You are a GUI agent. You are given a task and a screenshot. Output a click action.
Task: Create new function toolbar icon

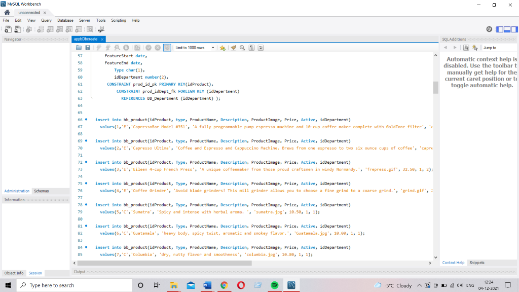[79, 29]
